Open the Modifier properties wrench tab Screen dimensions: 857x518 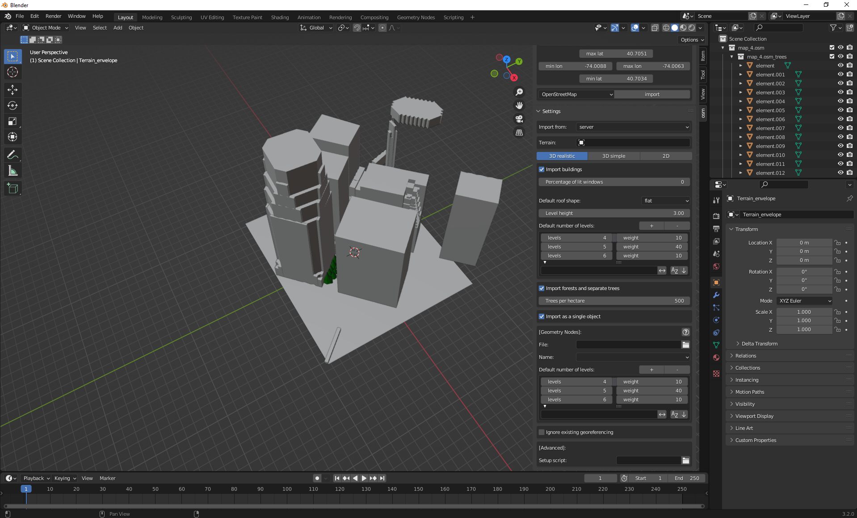pyautogui.click(x=716, y=295)
